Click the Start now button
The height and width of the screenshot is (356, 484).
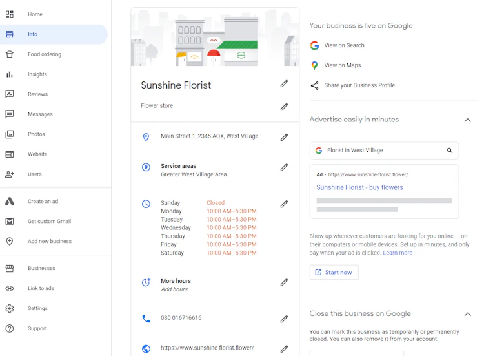(334, 272)
